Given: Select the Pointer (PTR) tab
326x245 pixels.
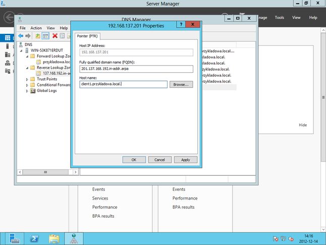Looking at the screenshot, I should pos(87,36).
